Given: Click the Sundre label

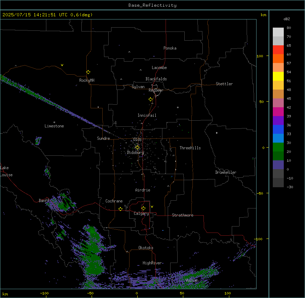Looking at the screenshot, I should 103,138.
